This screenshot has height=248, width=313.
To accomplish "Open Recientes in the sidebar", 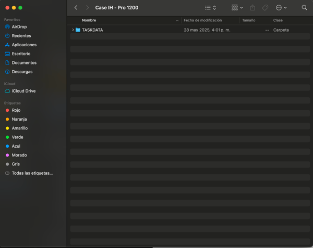I will [21, 36].
